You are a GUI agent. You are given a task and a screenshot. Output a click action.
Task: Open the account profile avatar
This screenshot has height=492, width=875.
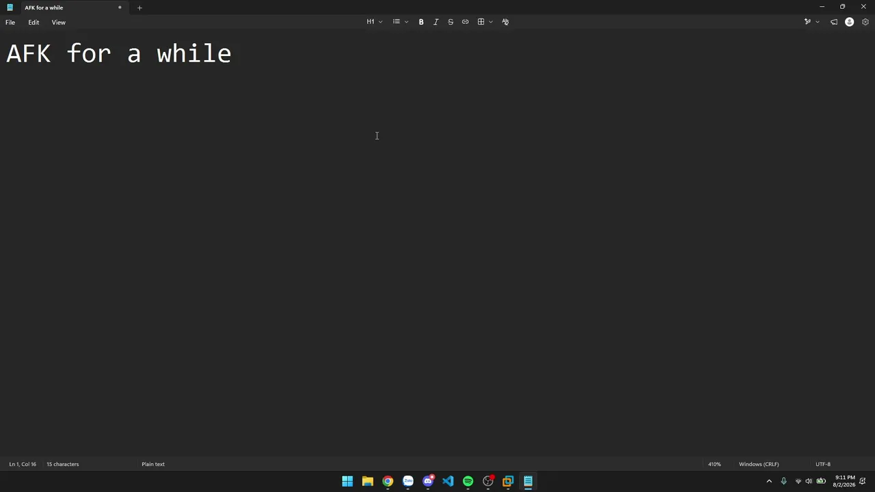tap(850, 22)
